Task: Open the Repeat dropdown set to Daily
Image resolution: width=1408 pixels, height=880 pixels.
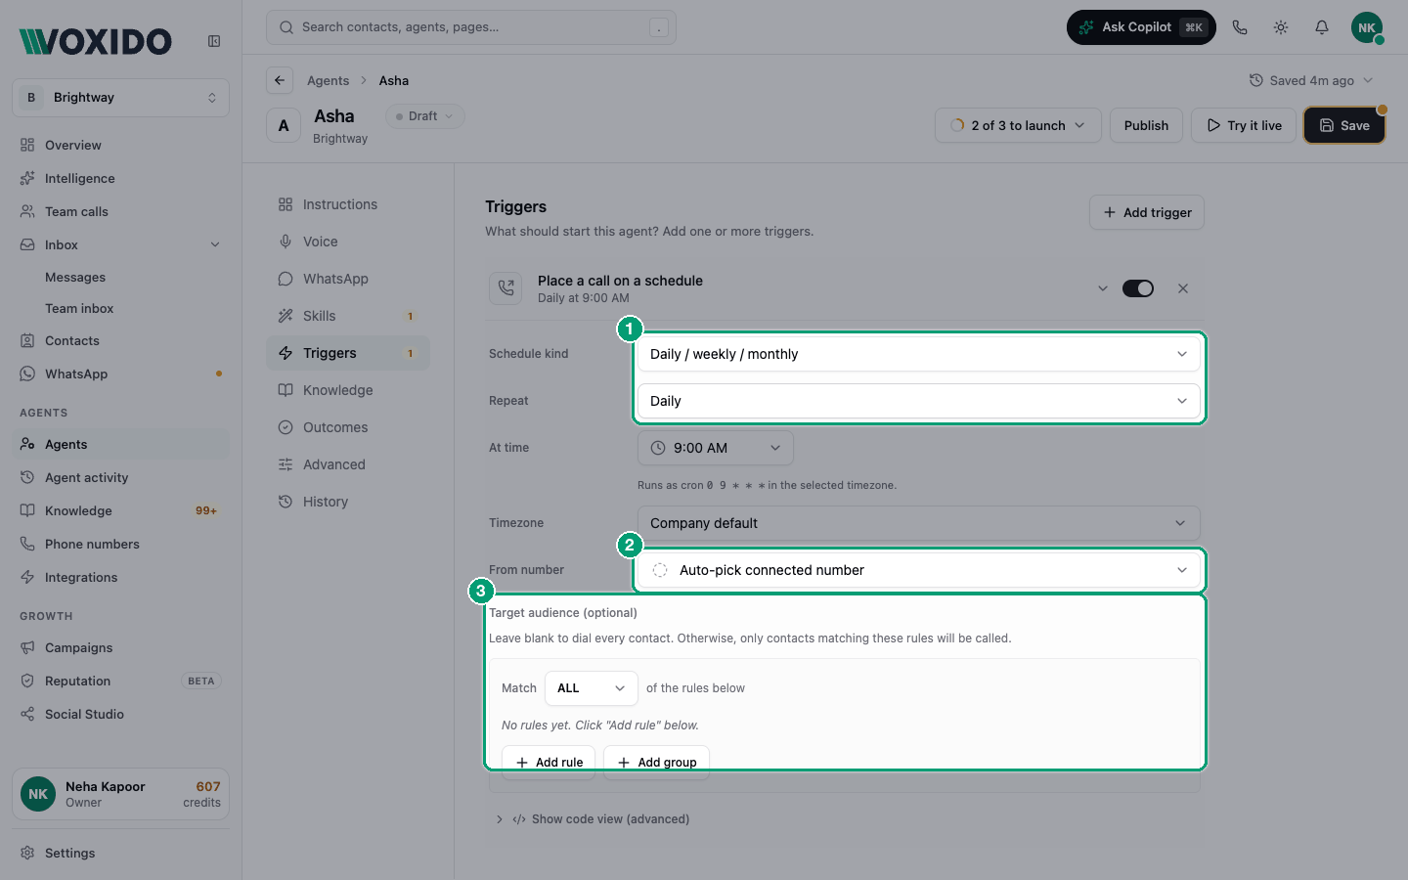Action: click(x=918, y=401)
